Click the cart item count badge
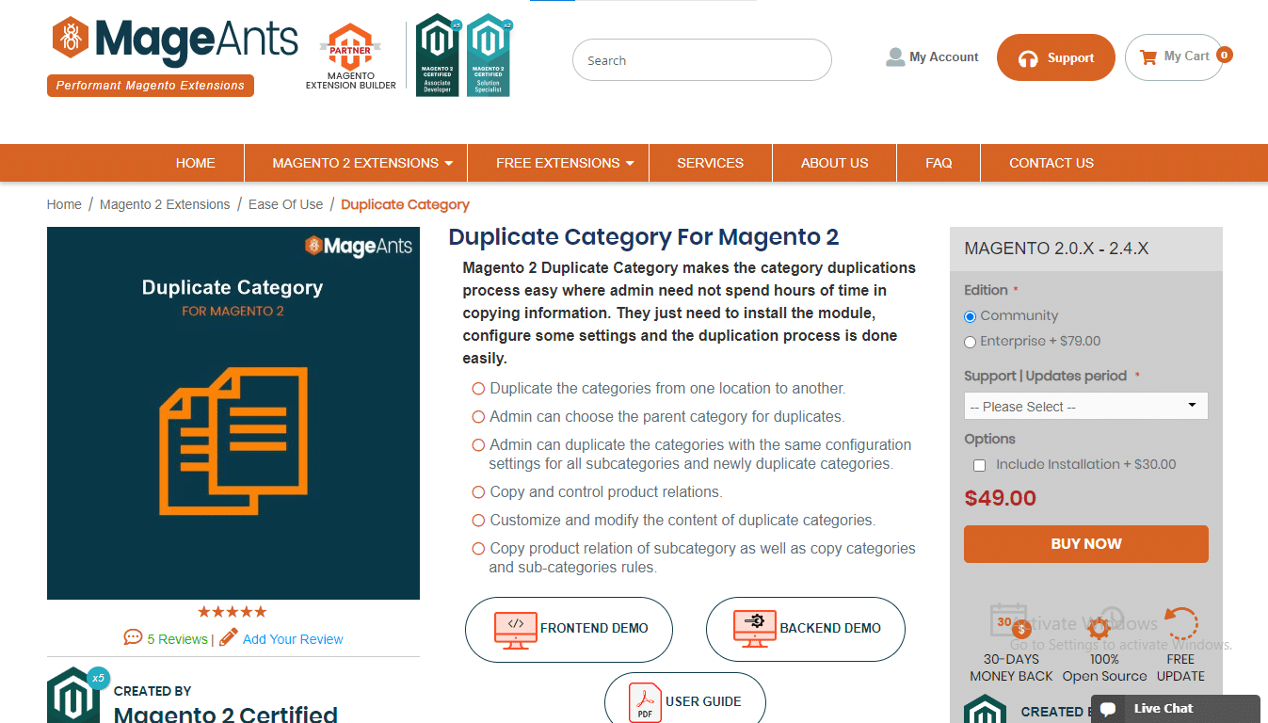The height and width of the screenshot is (723, 1268). (x=1224, y=55)
